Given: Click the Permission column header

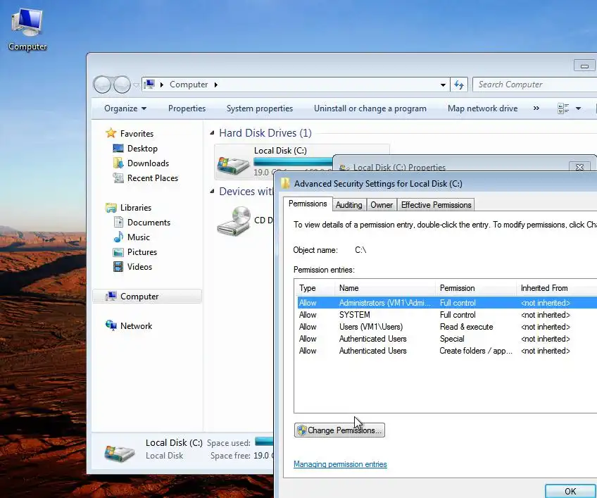Looking at the screenshot, I should click(475, 288).
